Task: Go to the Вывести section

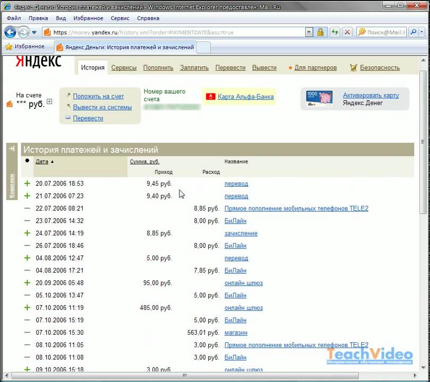Action: [x=264, y=68]
